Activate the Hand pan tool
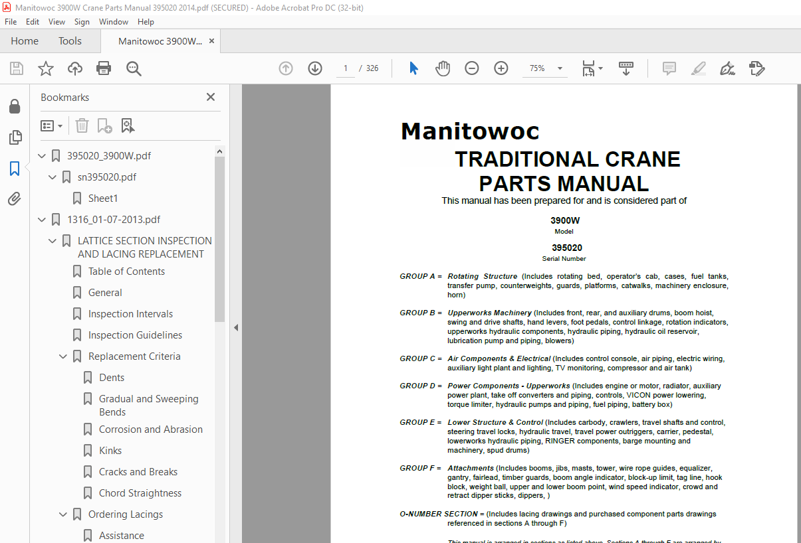This screenshot has width=801, height=543. tap(443, 68)
